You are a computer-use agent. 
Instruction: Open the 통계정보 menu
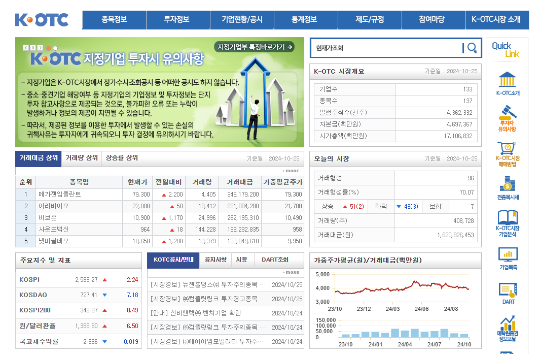click(x=306, y=20)
